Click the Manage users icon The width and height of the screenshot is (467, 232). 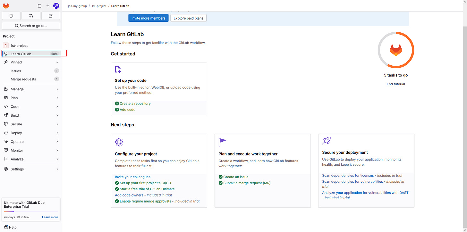[x=6, y=89]
